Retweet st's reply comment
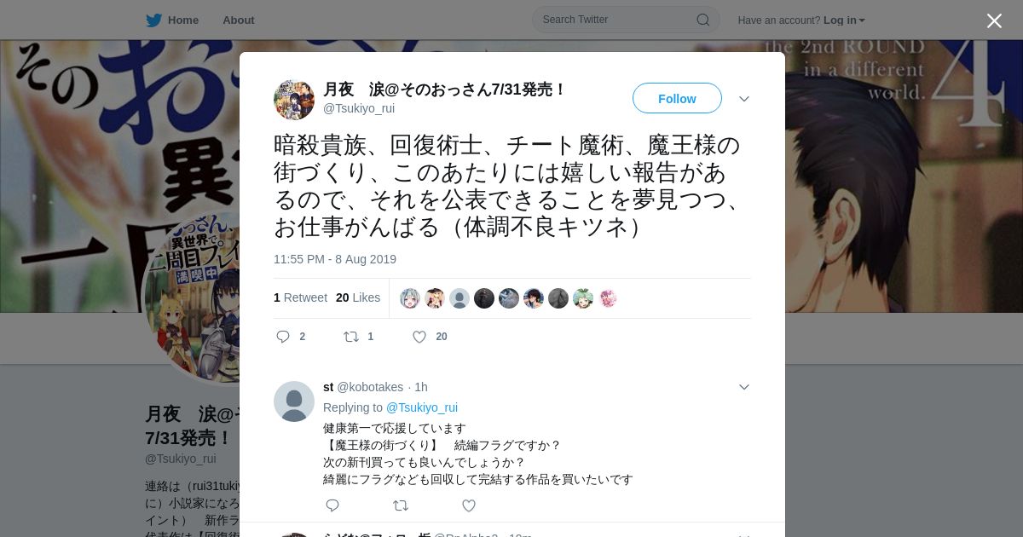Image resolution: width=1023 pixels, height=537 pixels. point(401,505)
